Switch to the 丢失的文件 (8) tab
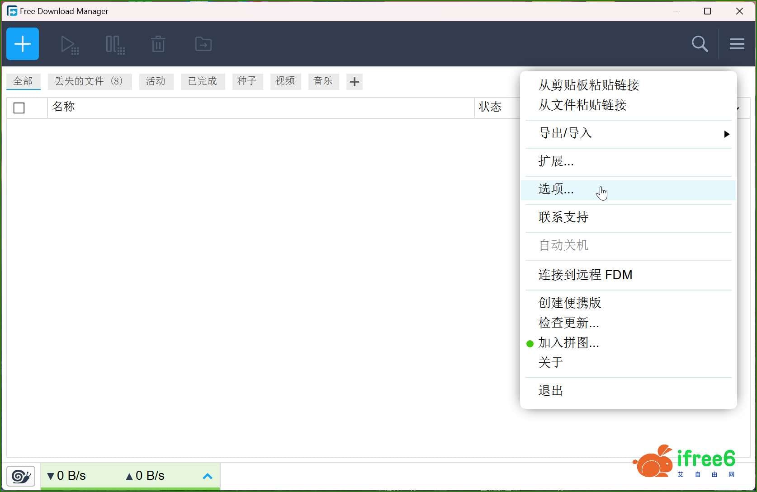The height and width of the screenshot is (492, 757). pyautogui.click(x=89, y=81)
